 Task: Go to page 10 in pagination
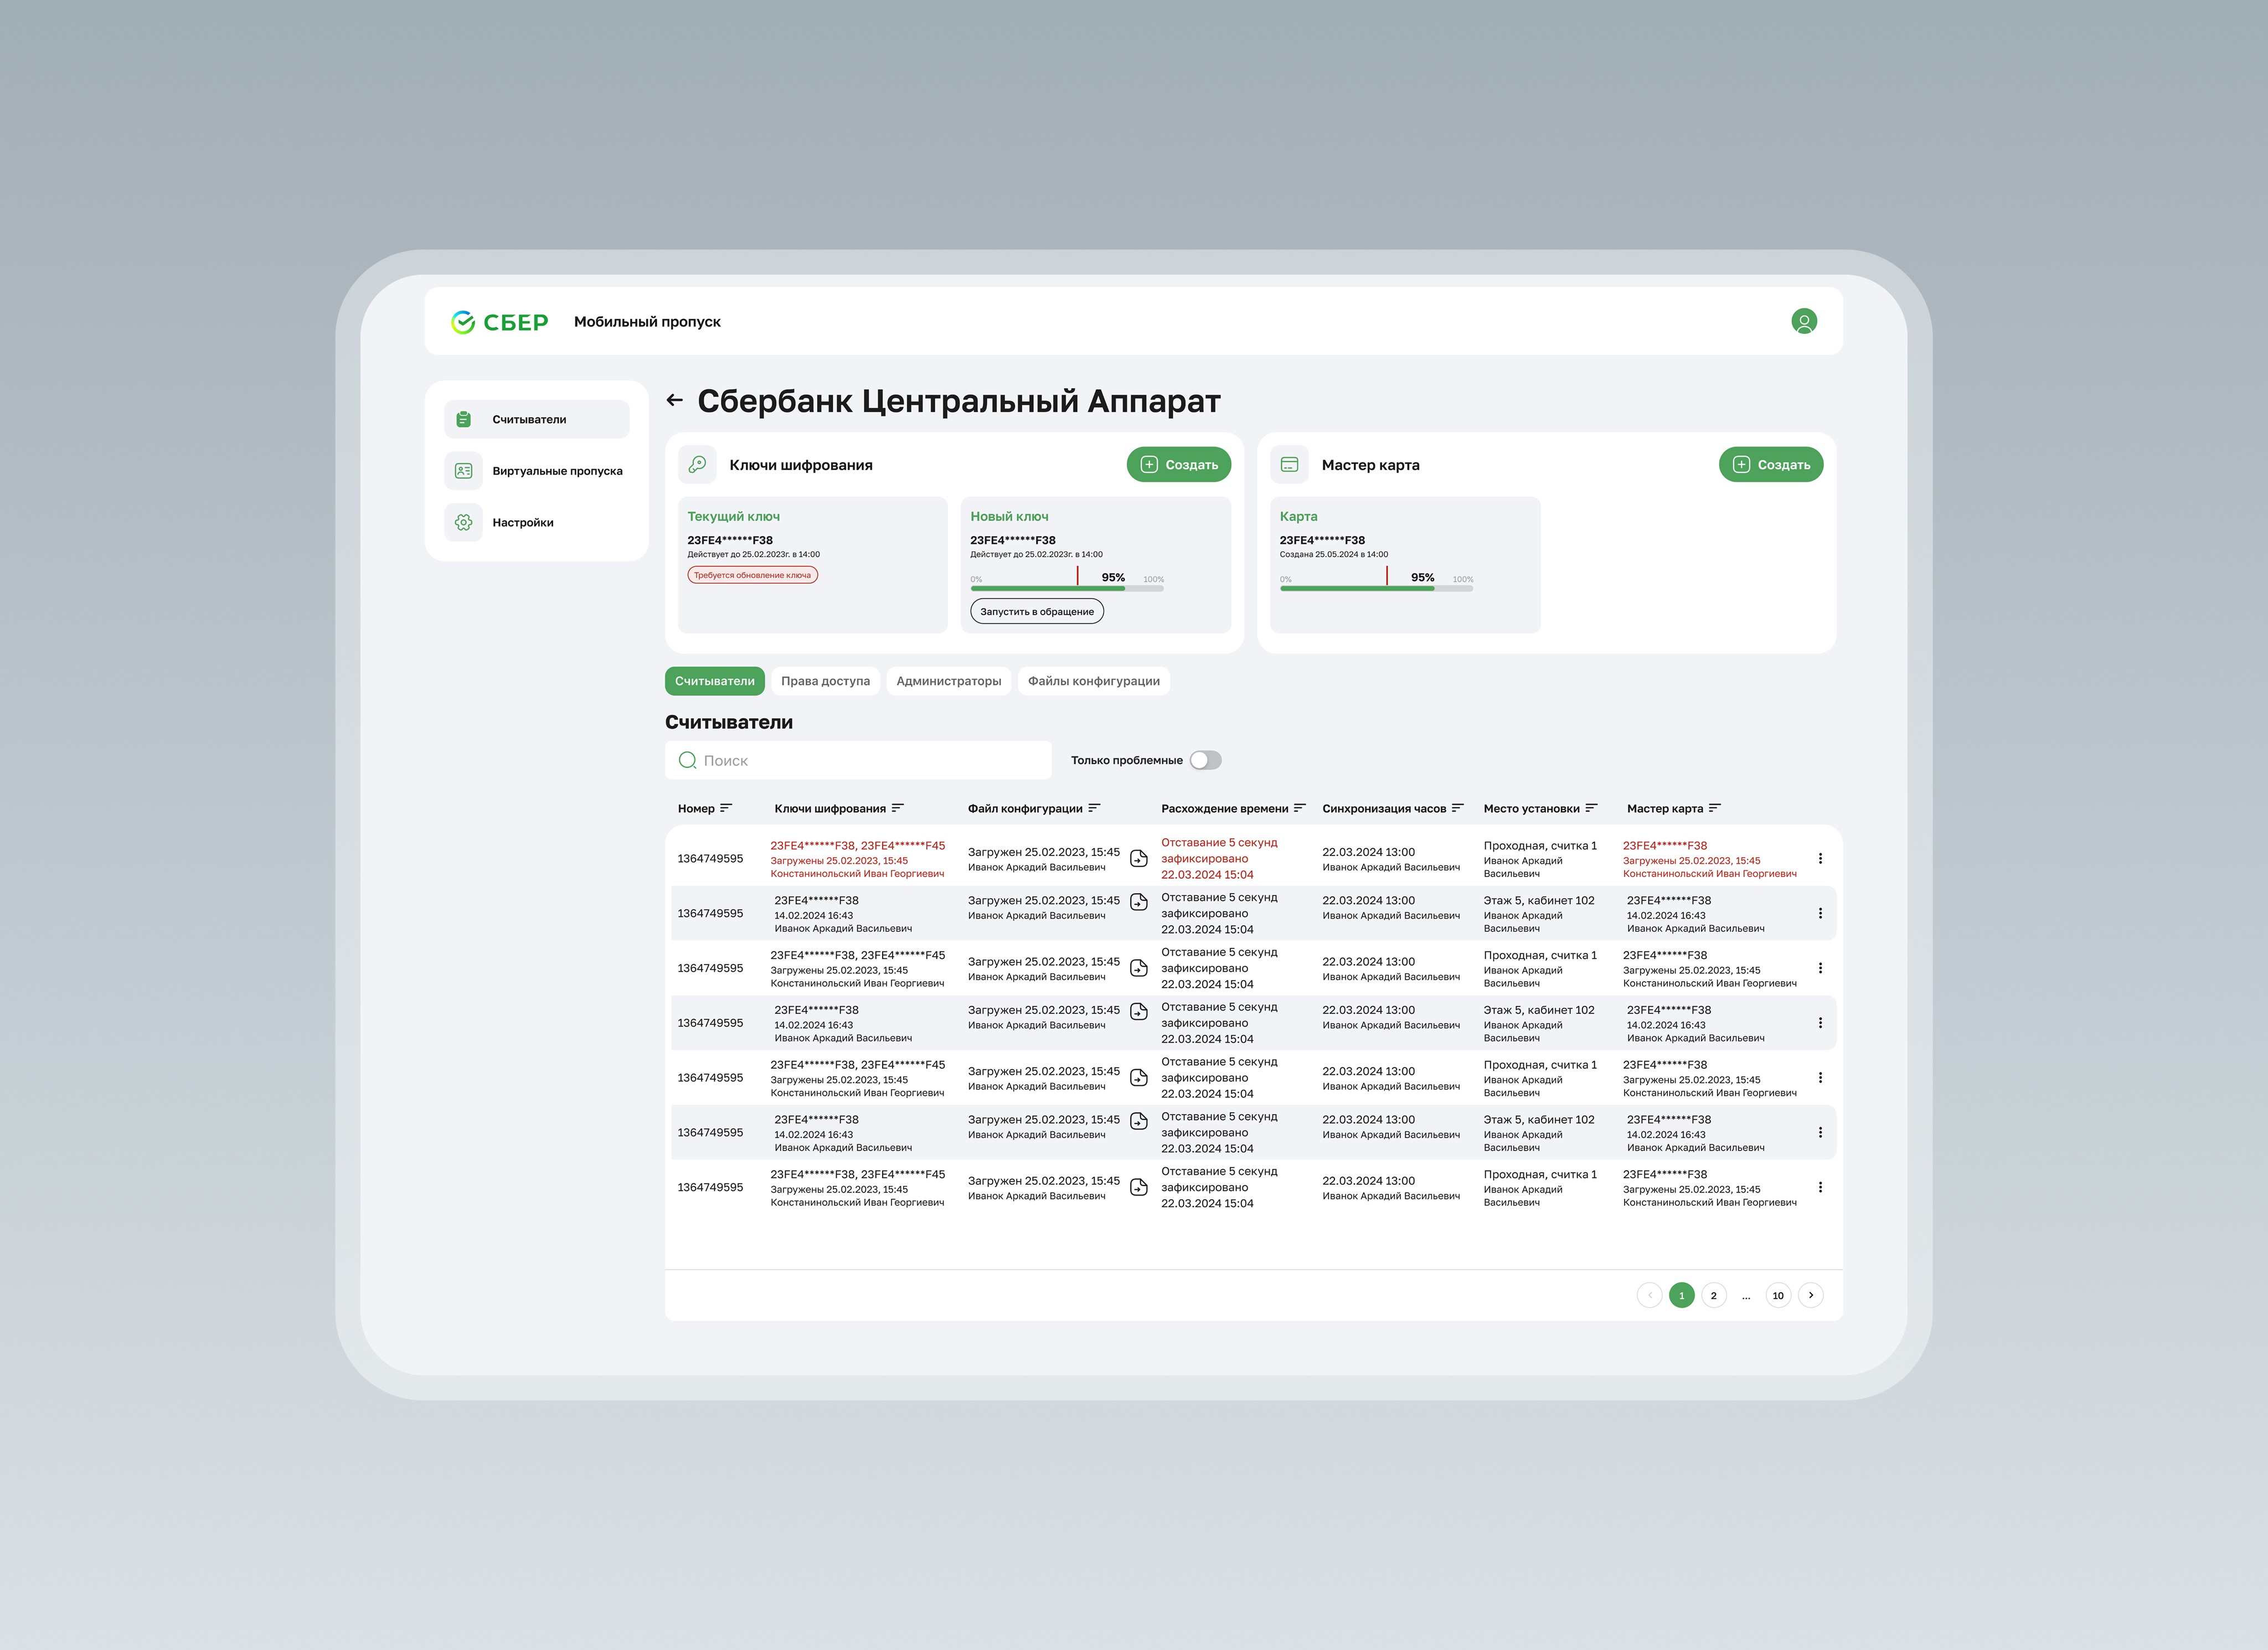[1777, 1295]
